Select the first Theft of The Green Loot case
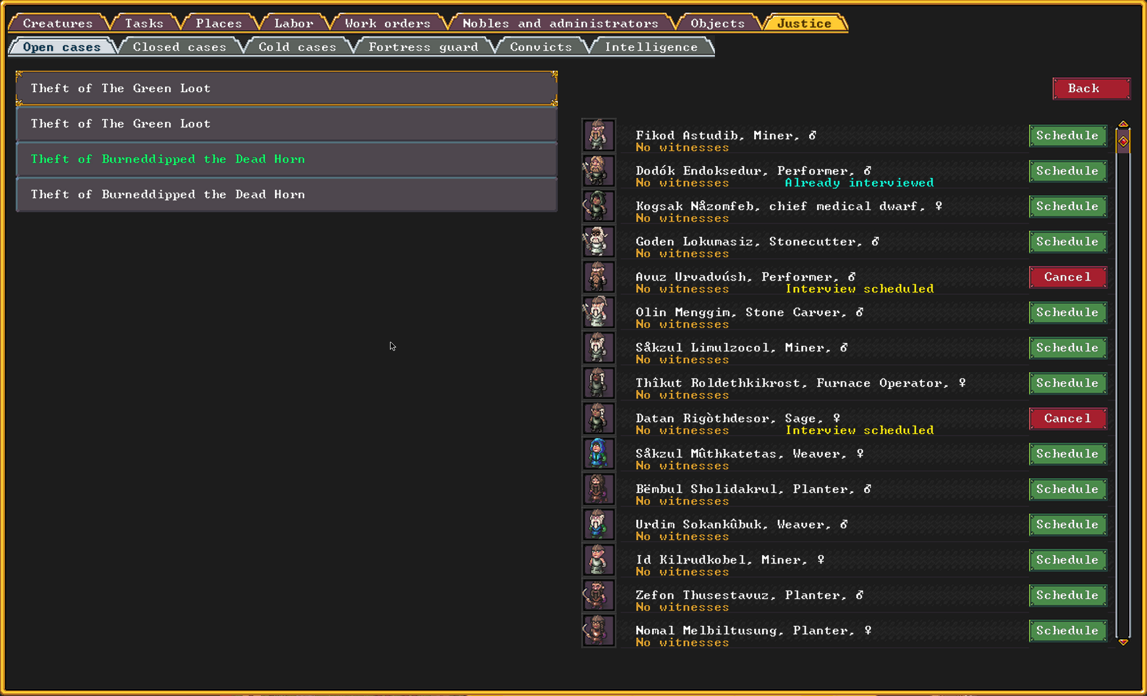Viewport: 1147px width, 696px height. pyautogui.click(x=286, y=88)
